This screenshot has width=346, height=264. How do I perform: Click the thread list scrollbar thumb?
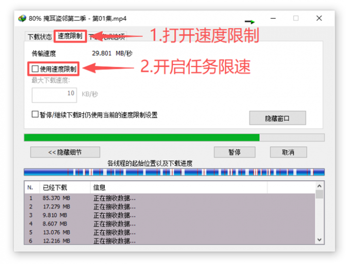pos(320,194)
